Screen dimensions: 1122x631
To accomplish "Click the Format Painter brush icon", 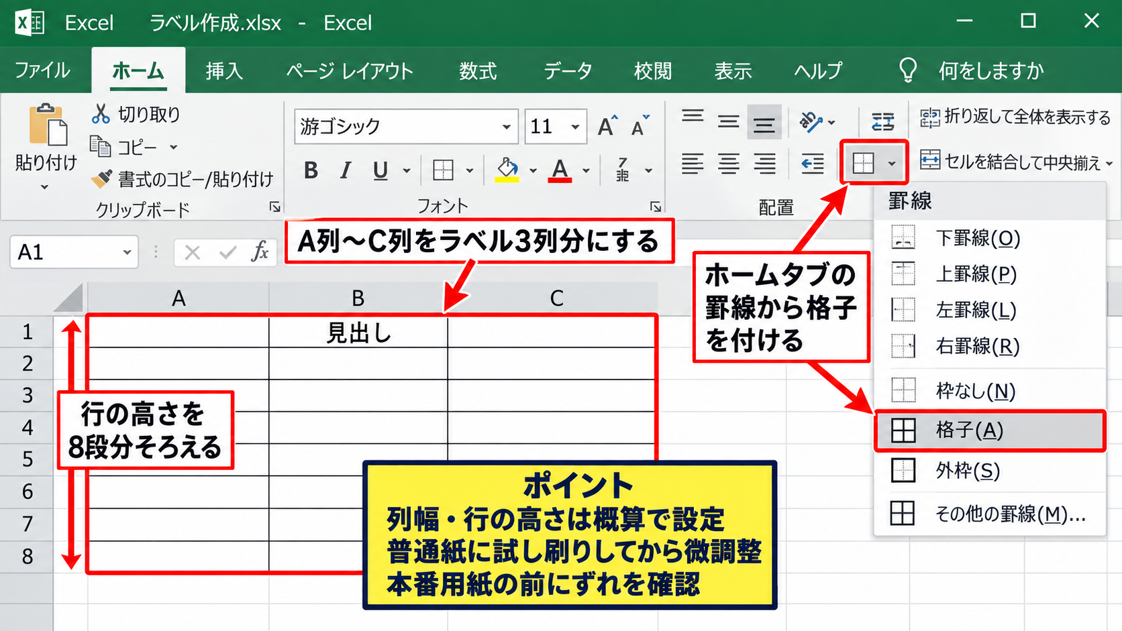I will (x=101, y=178).
